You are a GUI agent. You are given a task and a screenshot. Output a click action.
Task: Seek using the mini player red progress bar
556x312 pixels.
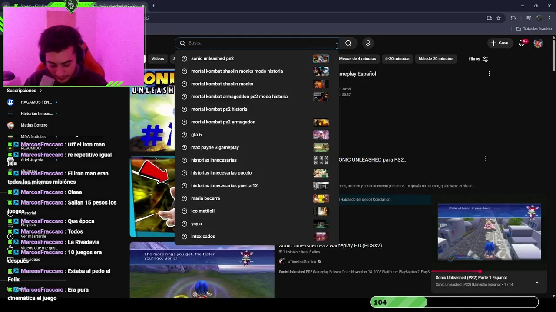(x=489, y=271)
